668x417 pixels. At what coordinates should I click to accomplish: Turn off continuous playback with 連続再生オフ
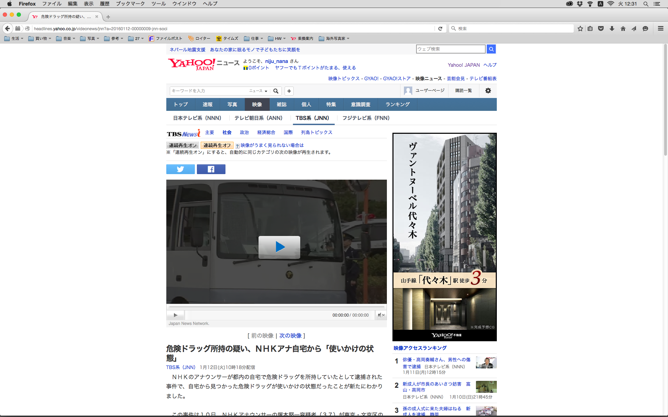(217, 145)
